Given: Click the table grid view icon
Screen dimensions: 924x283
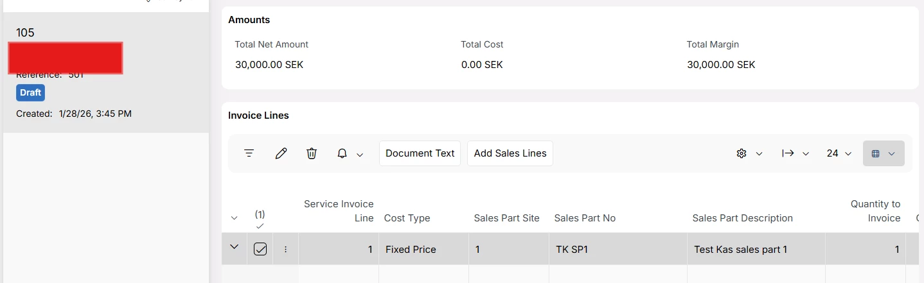Looking at the screenshot, I should coord(875,153).
